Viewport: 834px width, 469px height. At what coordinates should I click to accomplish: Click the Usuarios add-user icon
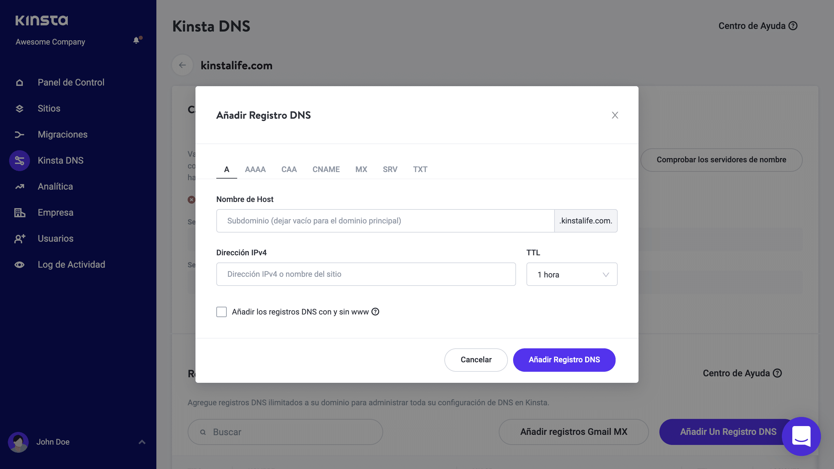click(20, 239)
